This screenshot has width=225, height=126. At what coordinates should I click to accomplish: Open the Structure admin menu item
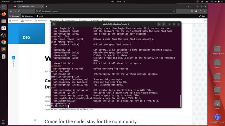(x=27, y=21)
